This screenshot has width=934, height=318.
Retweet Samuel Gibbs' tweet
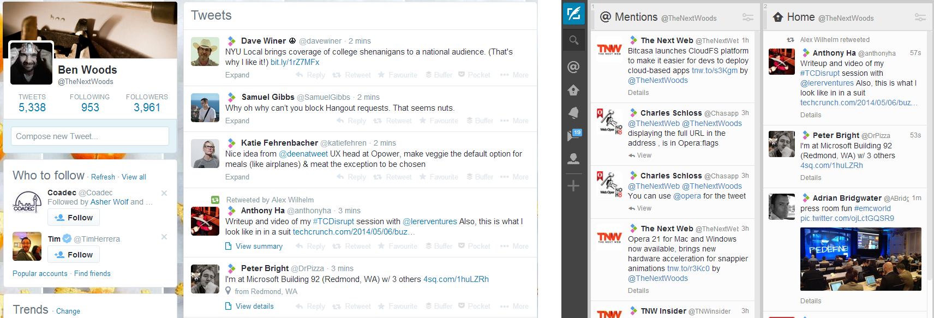click(x=393, y=121)
